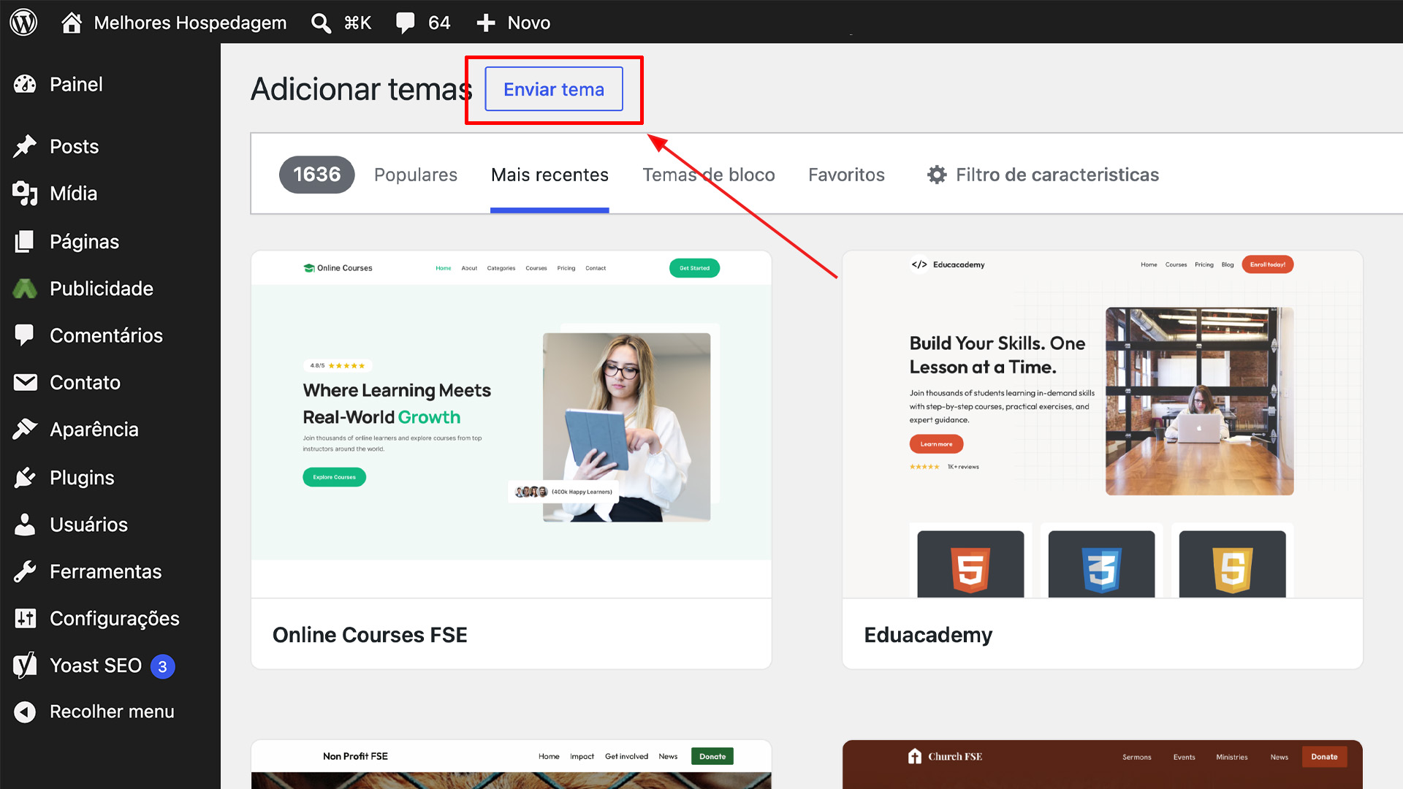
Task: Click the 64 comments count
Action: click(439, 23)
